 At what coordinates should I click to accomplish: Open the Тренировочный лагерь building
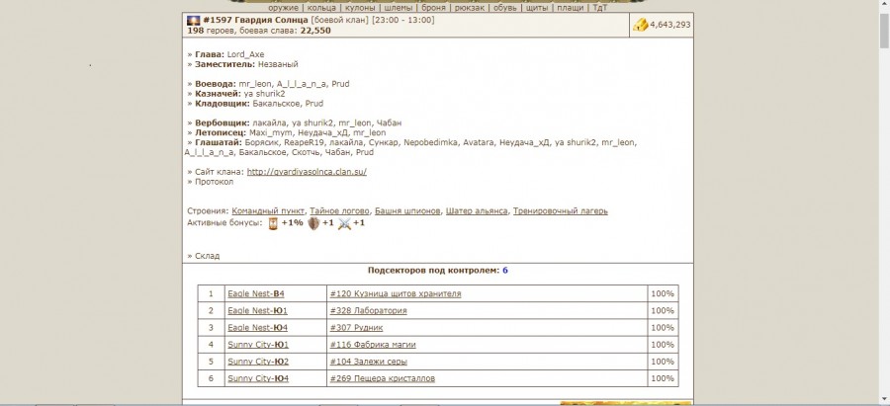pyautogui.click(x=561, y=211)
